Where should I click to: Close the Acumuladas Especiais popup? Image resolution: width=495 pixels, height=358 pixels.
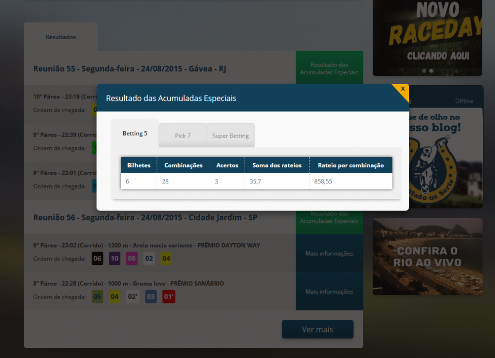403,89
